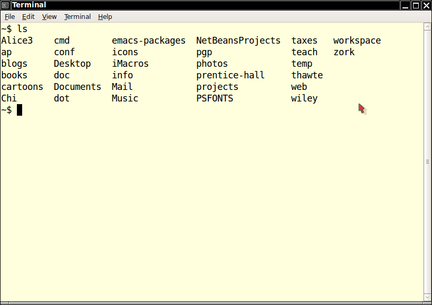This screenshot has height=305, width=432.
Task: Open the File menu
Action: pyautogui.click(x=9, y=17)
